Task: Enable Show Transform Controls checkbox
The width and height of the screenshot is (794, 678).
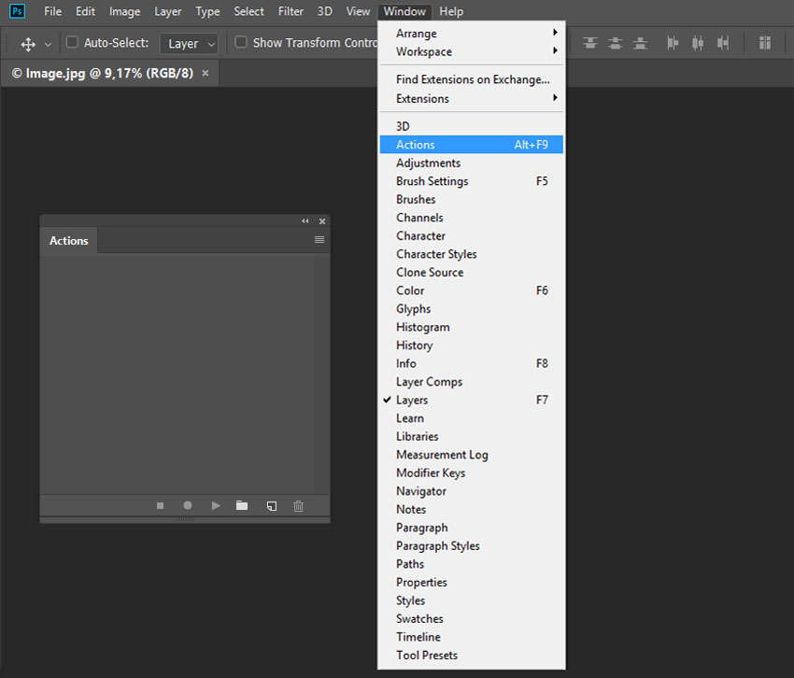Action: (241, 42)
